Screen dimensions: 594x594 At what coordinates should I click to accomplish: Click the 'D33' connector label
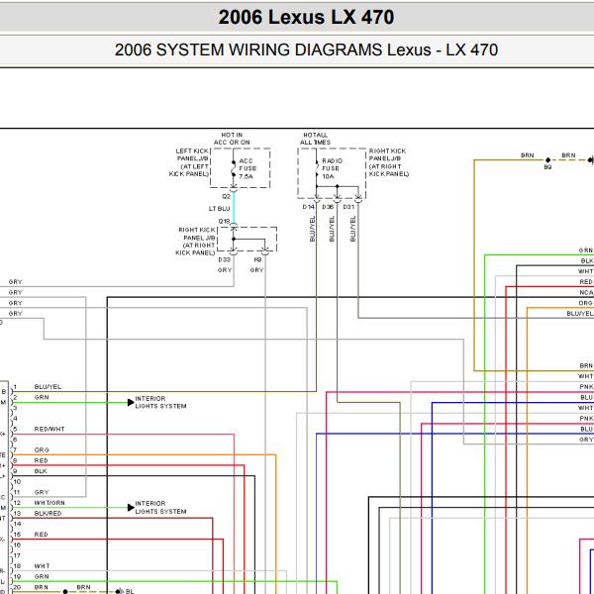(225, 259)
